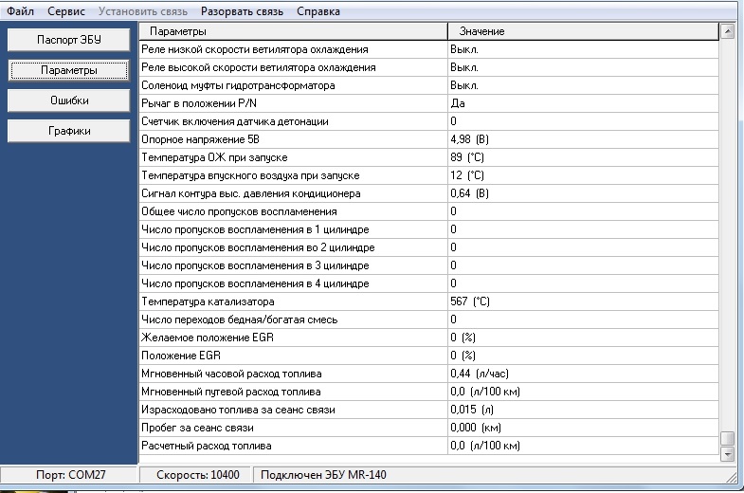744x493 pixels.
Task: Open the Паспорт ЭБУ section
Action: [x=68, y=41]
